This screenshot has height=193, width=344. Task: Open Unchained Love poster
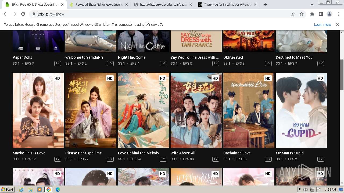click(x=249, y=110)
